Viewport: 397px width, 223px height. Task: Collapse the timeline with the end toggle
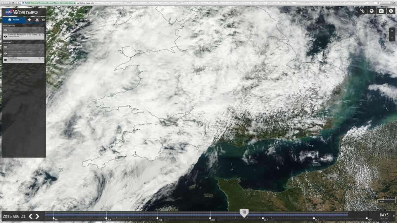(394, 216)
